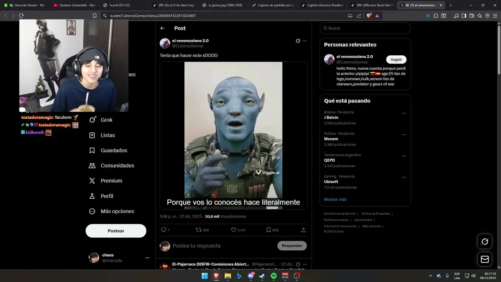
Task: Open account menu dots beside chaco
Action: [148, 258]
